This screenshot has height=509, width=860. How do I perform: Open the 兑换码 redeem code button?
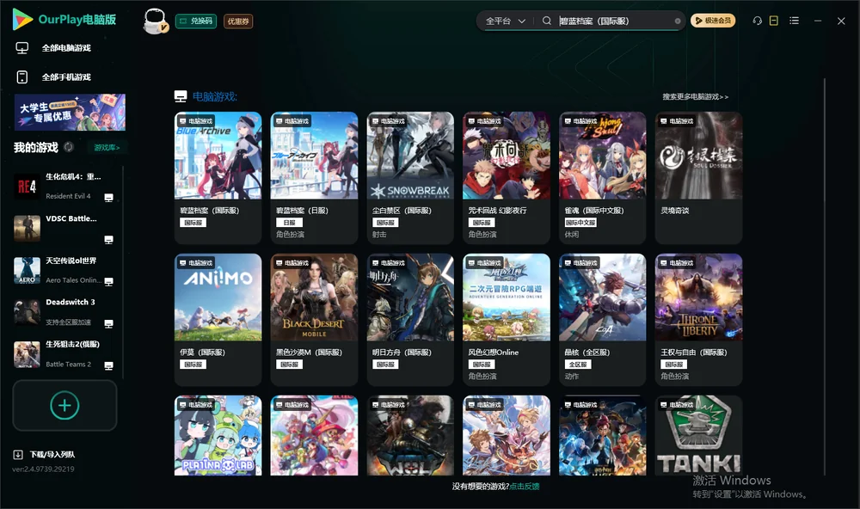point(196,21)
